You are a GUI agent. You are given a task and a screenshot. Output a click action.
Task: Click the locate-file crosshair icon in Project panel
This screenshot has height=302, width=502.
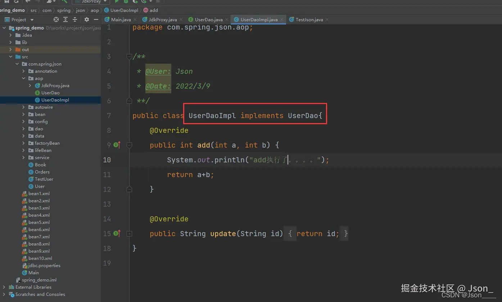point(56,19)
